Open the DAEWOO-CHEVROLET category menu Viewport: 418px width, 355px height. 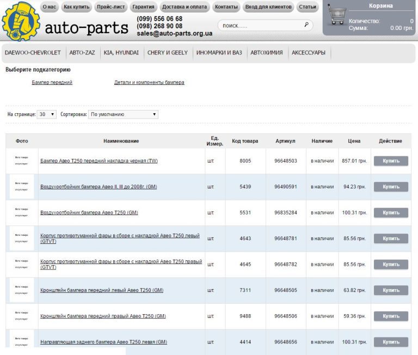click(x=33, y=53)
